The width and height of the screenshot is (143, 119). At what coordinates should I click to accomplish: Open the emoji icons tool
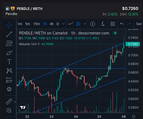[x=9, y=89]
